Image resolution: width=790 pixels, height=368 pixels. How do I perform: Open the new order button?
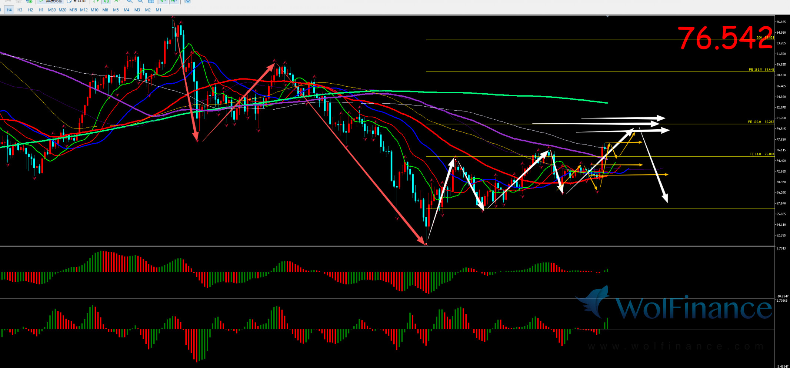point(76,1)
